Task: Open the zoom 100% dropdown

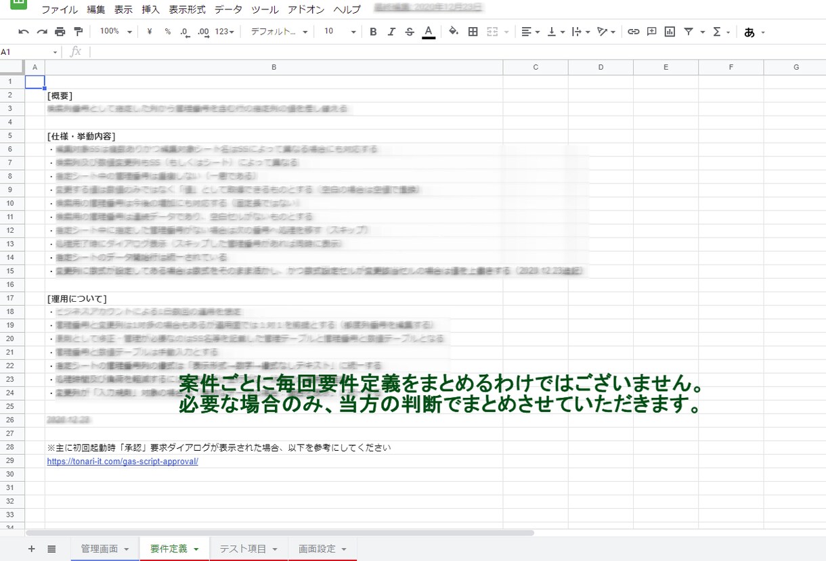Action: (116, 32)
